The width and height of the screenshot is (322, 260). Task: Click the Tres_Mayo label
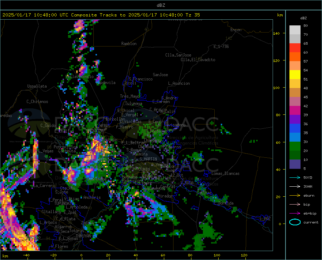pos(130,96)
